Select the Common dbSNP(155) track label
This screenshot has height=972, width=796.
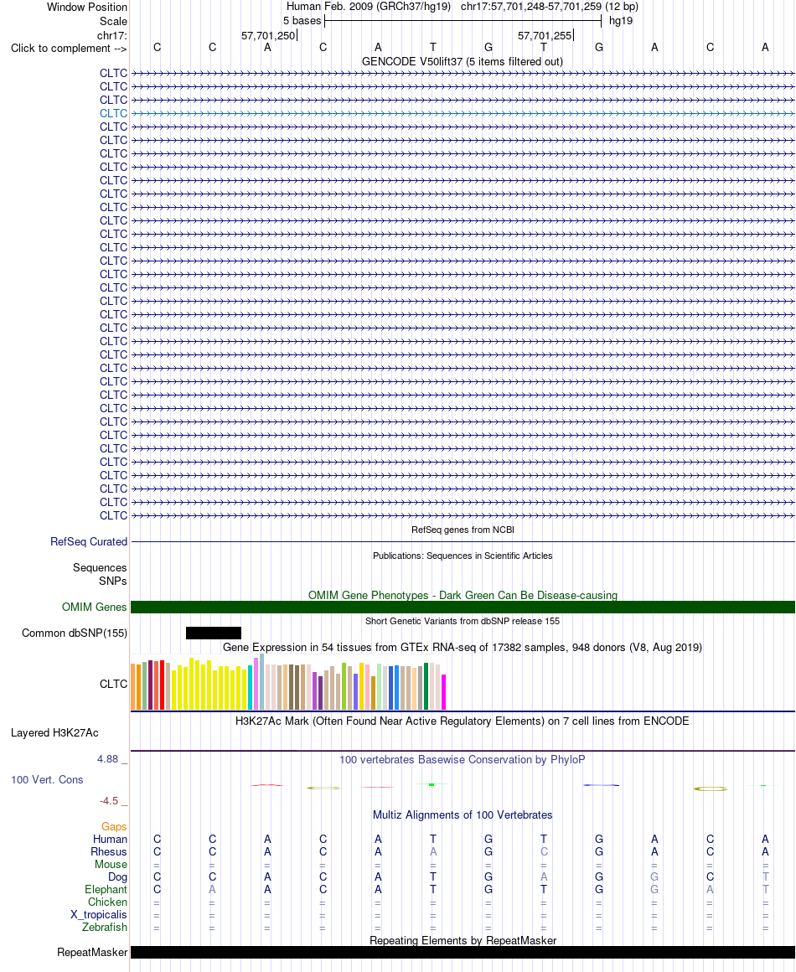(75, 633)
